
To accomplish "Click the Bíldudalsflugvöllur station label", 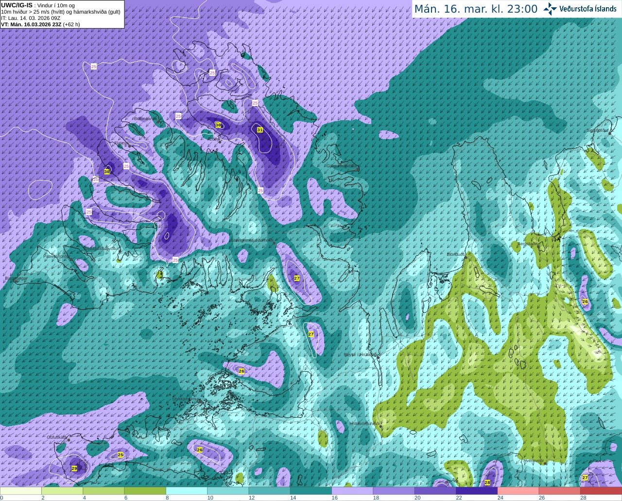I will [101, 248].
